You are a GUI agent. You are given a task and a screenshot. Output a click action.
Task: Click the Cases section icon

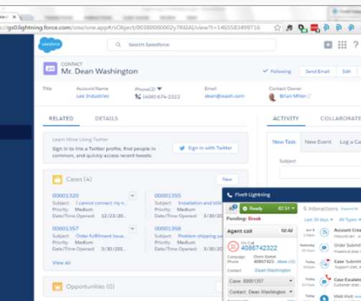(x=57, y=179)
